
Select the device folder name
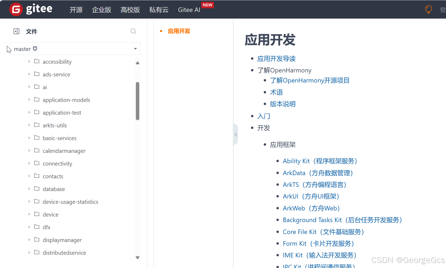click(50, 214)
